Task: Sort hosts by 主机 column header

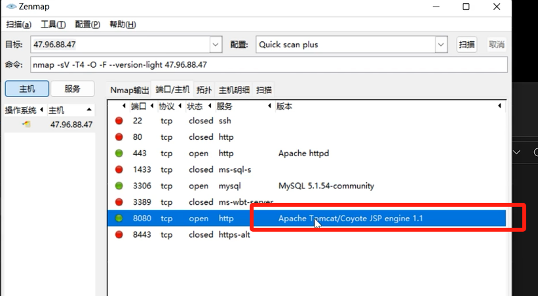Action: pyautogui.click(x=56, y=110)
